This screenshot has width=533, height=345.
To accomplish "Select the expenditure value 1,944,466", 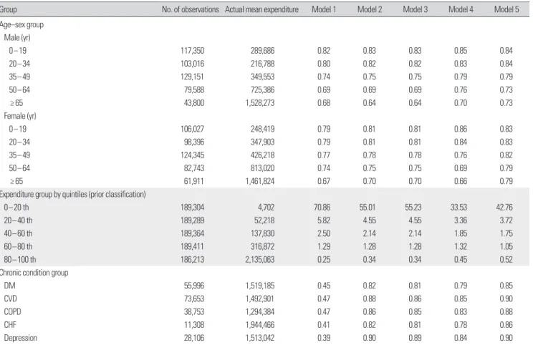I will click(x=260, y=325).
